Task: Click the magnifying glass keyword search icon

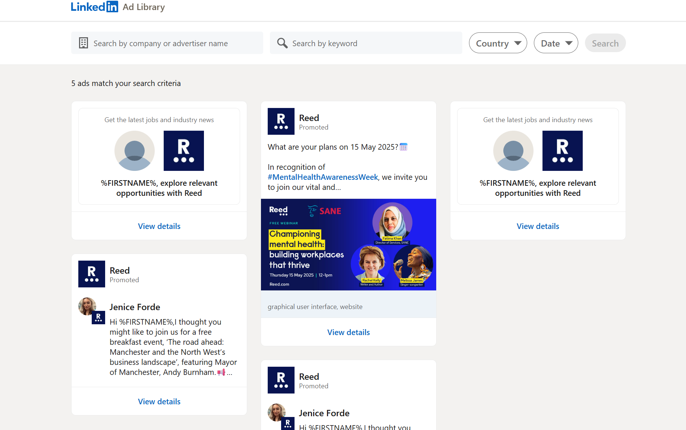Action: tap(282, 43)
